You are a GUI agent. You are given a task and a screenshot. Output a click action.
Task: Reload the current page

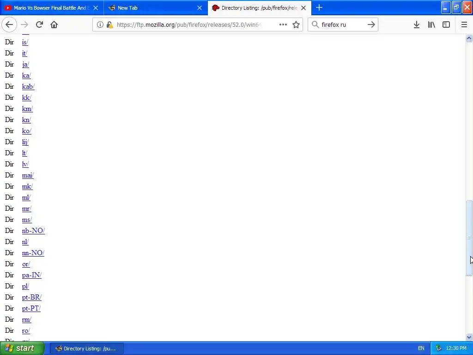click(x=39, y=24)
